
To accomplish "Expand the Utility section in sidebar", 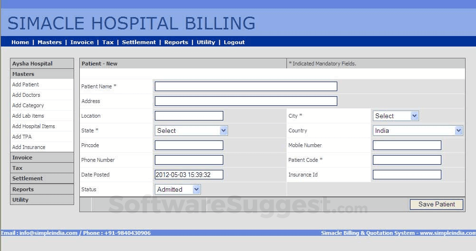I will [20, 200].
